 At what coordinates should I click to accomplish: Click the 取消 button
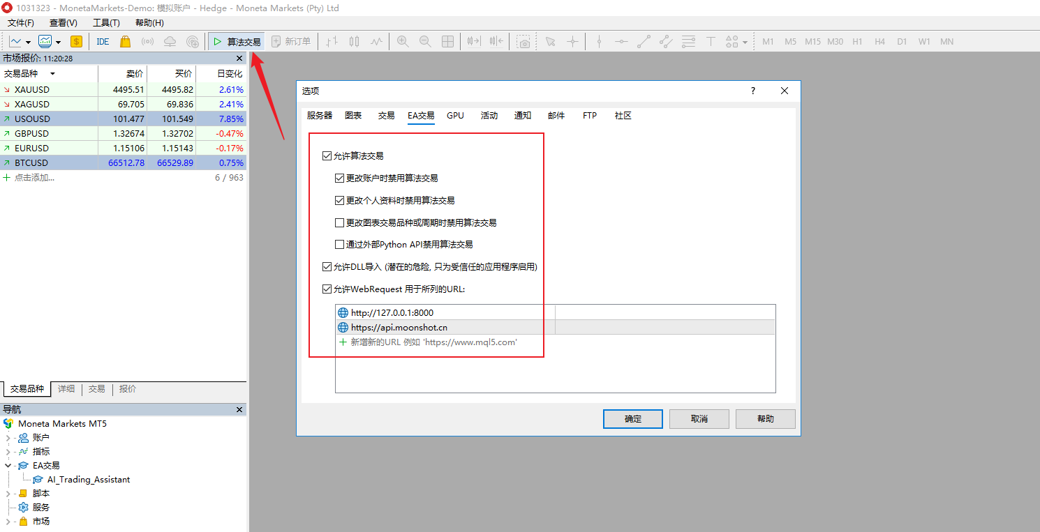(699, 419)
